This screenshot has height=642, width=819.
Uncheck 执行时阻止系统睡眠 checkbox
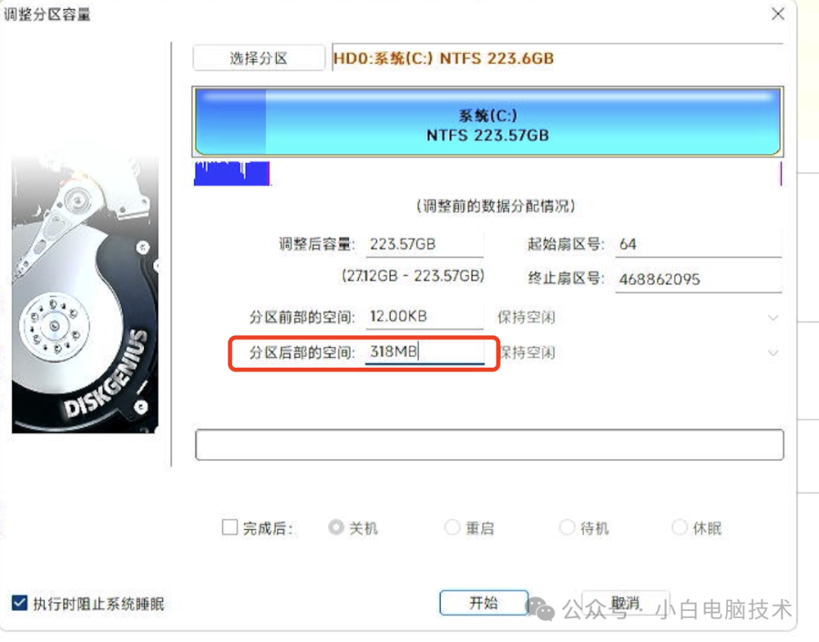pos(19,603)
